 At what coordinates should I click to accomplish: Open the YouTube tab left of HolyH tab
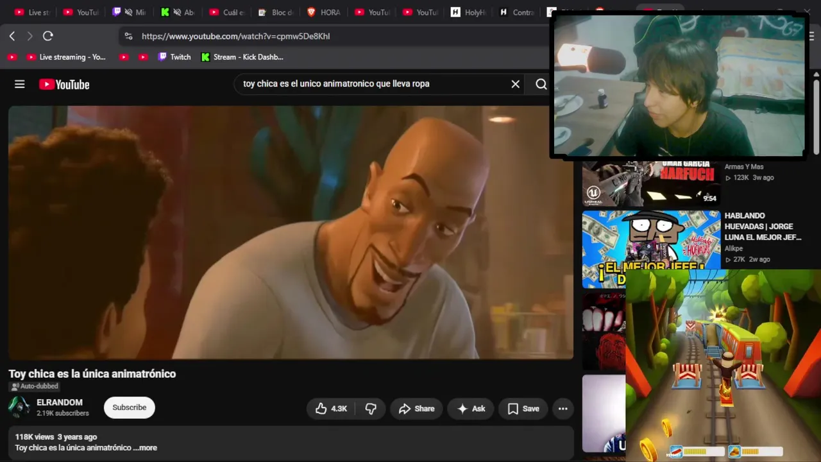point(420,12)
